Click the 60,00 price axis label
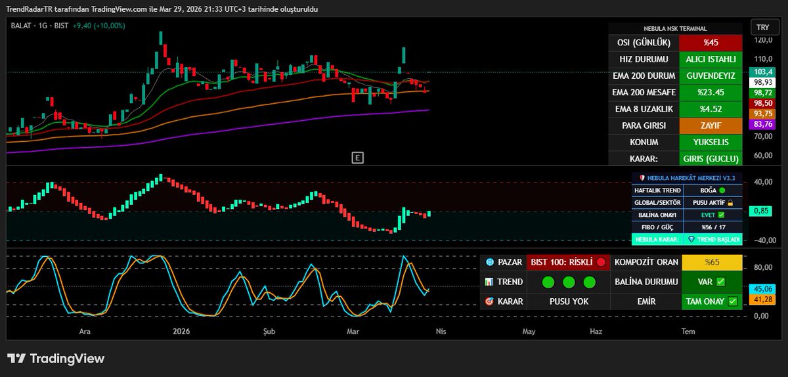 (763, 156)
